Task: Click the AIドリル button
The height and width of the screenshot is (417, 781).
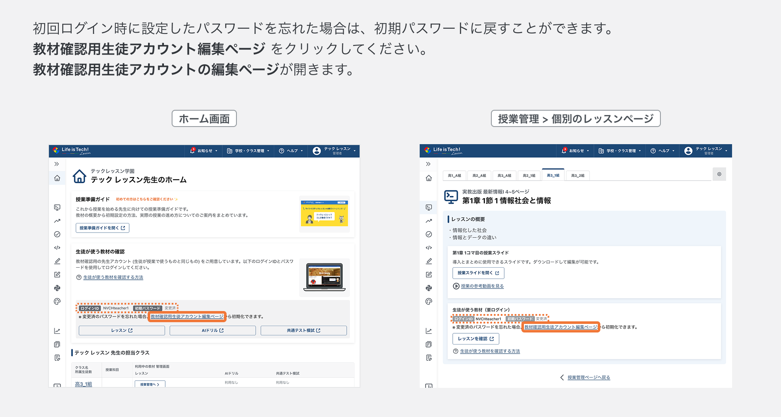Action: coord(213,330)
